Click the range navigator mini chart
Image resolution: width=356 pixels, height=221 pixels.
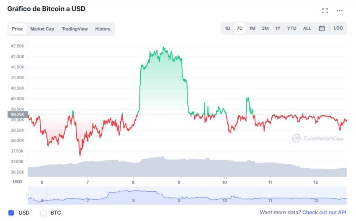point(187,195)
